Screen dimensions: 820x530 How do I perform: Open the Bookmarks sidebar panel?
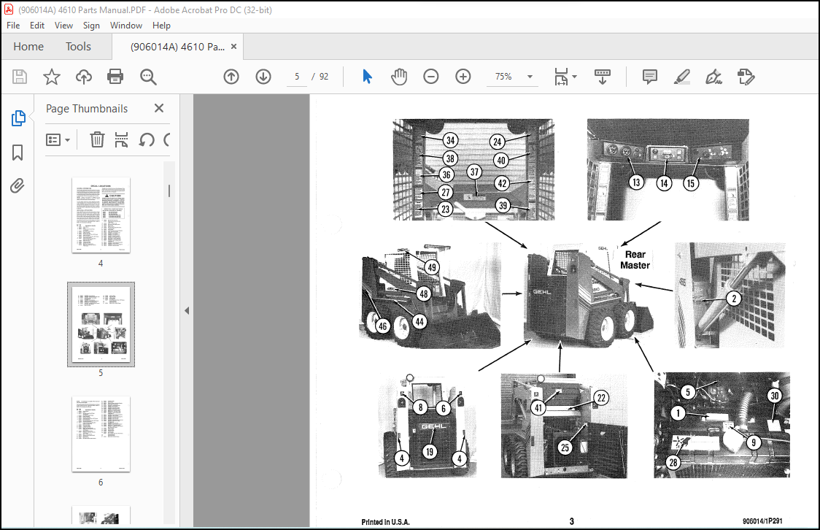18,153
